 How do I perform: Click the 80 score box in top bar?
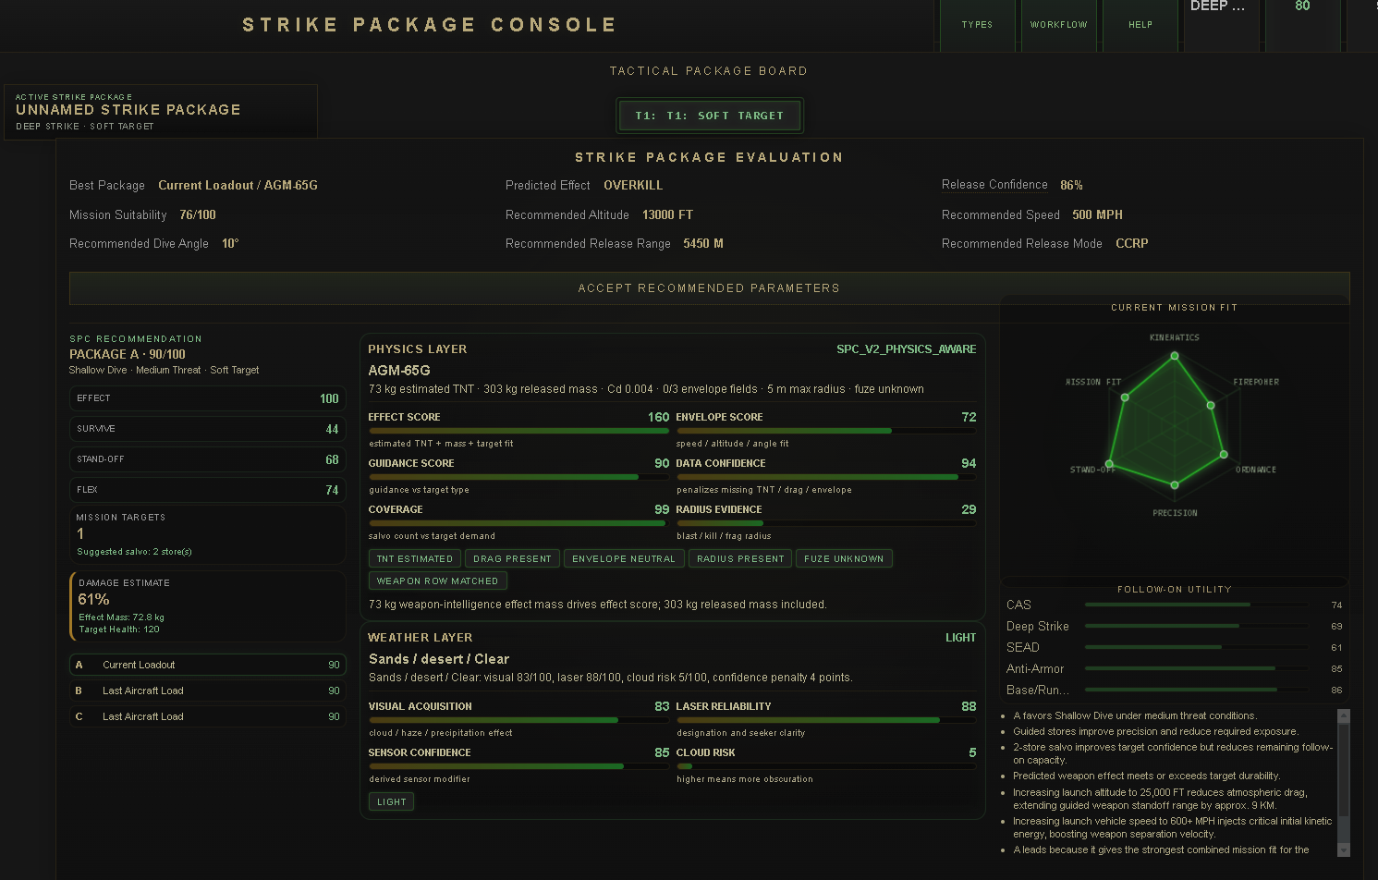point(1302,25)
